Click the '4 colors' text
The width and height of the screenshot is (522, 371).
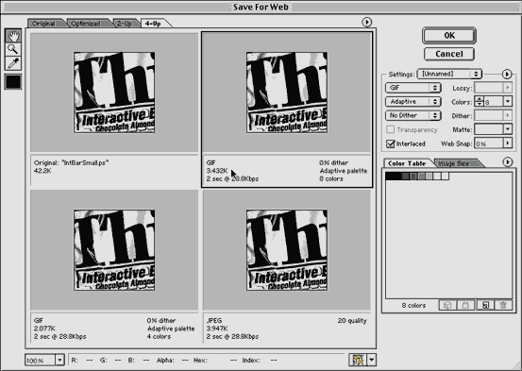(159, 337)
